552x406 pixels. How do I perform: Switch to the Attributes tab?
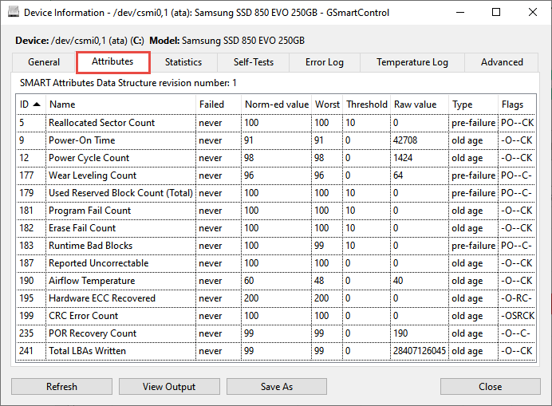click(x=113, y=62)
